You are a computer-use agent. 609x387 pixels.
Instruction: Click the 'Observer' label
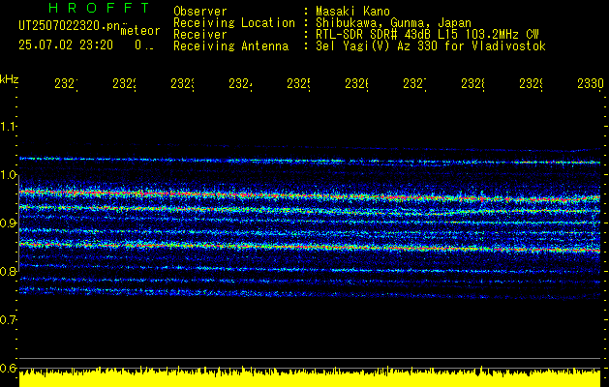[200, 11]
